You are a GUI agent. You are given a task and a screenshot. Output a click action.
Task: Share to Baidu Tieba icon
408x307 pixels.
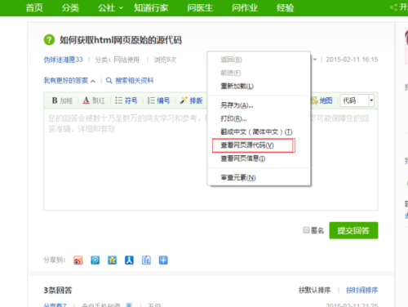click(x=146, y=260)
